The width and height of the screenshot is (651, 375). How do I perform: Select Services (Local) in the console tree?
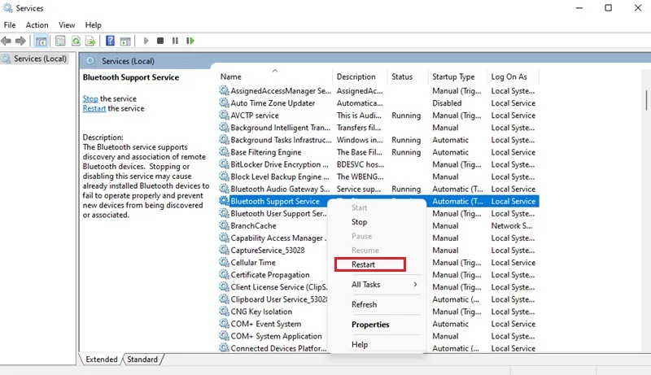(x=40, y=59)
